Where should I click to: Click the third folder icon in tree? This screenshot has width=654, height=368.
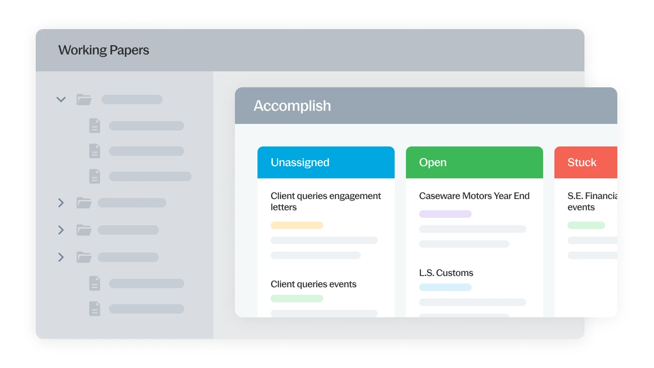(x=84, y=230)
